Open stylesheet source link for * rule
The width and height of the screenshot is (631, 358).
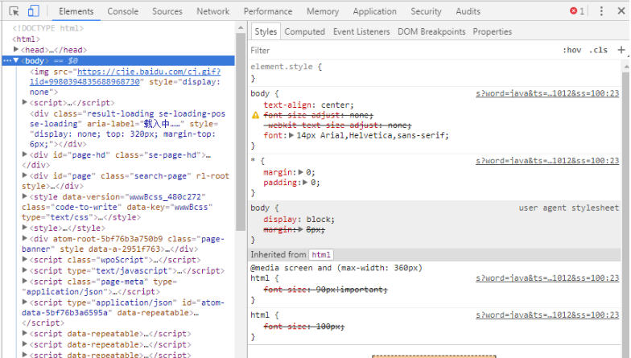(547, 161)
